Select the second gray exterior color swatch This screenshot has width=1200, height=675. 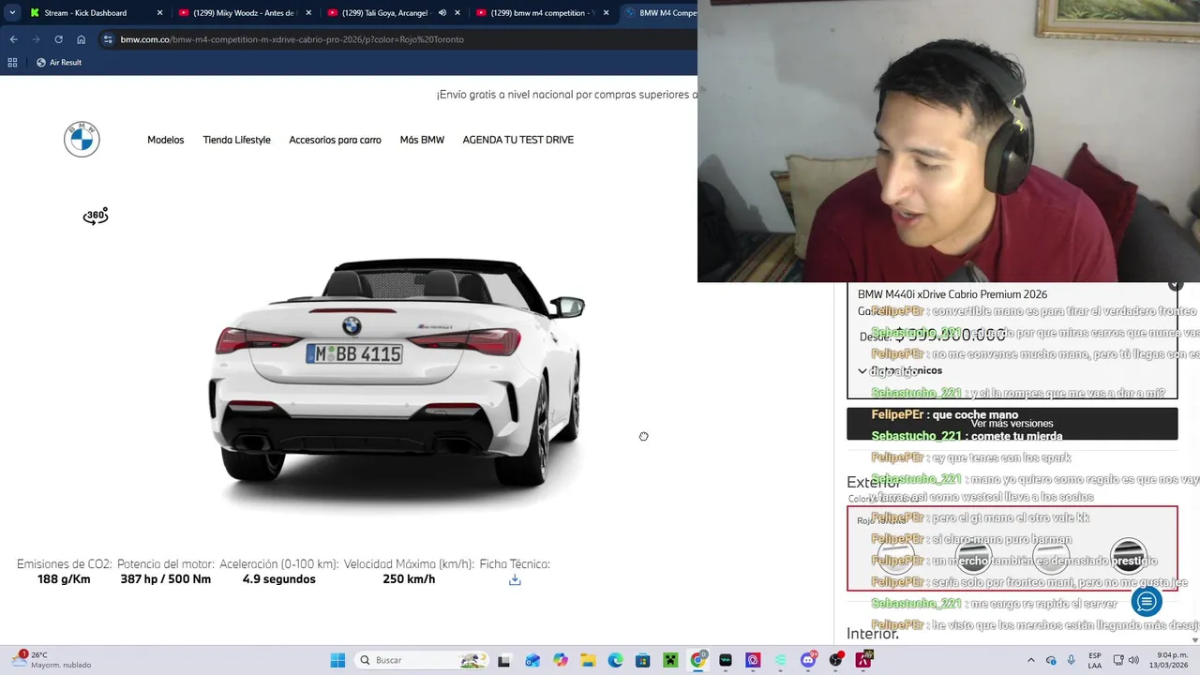point(973,558)
